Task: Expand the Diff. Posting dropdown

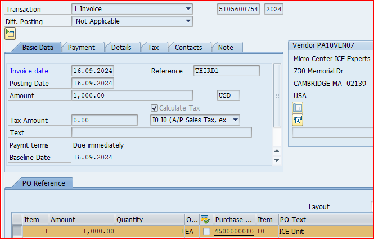Action: click(x=188, y=21)
